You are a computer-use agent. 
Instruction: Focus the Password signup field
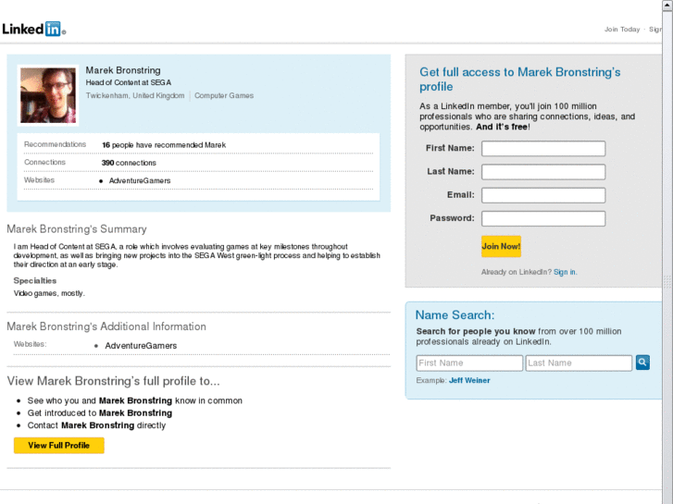click(543, 218)
